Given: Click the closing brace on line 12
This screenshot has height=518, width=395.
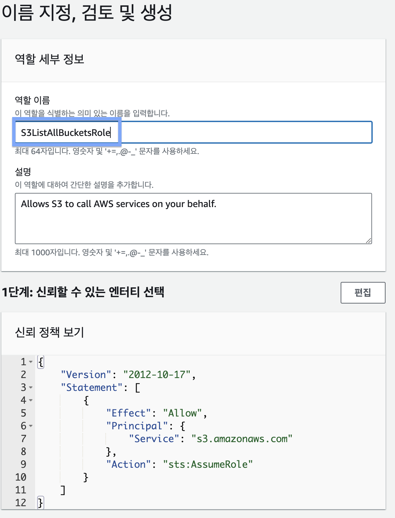Looking at the screenshot, I should point(41,503).
